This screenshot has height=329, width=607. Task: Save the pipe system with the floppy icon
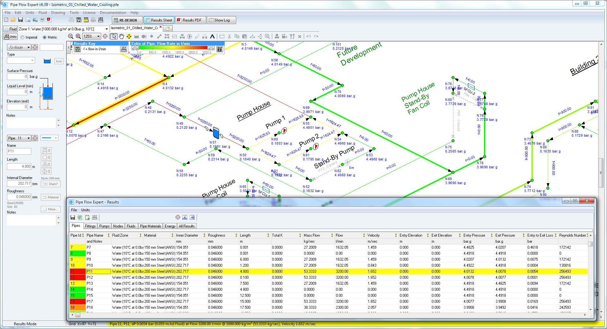(x=21, y=20)
